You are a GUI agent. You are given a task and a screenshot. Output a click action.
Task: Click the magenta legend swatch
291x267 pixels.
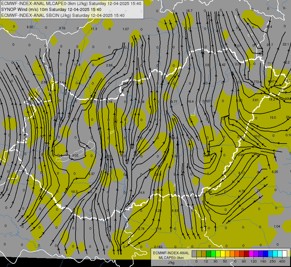pos(251,254)
